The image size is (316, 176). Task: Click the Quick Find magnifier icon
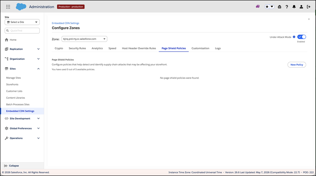click(7, 31)
